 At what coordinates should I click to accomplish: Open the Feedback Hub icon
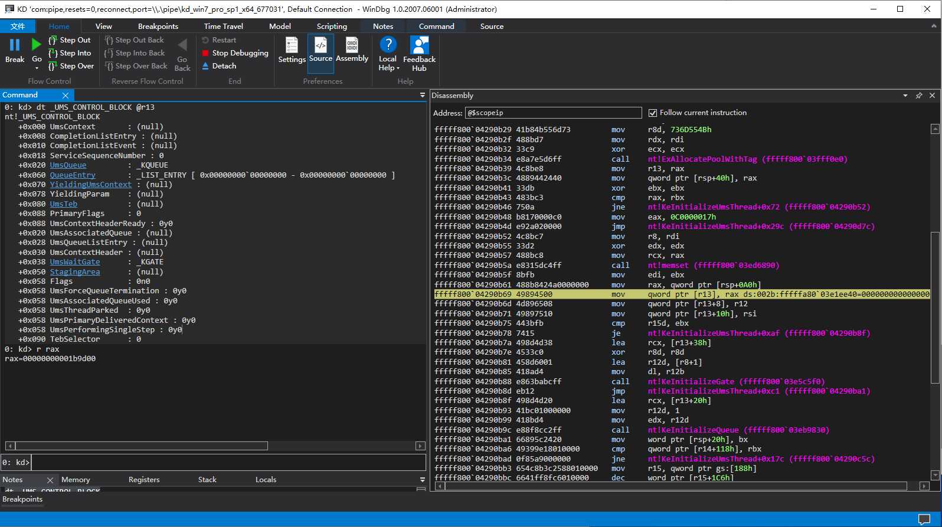(419, 45)
